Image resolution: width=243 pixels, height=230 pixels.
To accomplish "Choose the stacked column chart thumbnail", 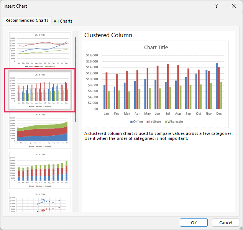I will pos(40,170).
